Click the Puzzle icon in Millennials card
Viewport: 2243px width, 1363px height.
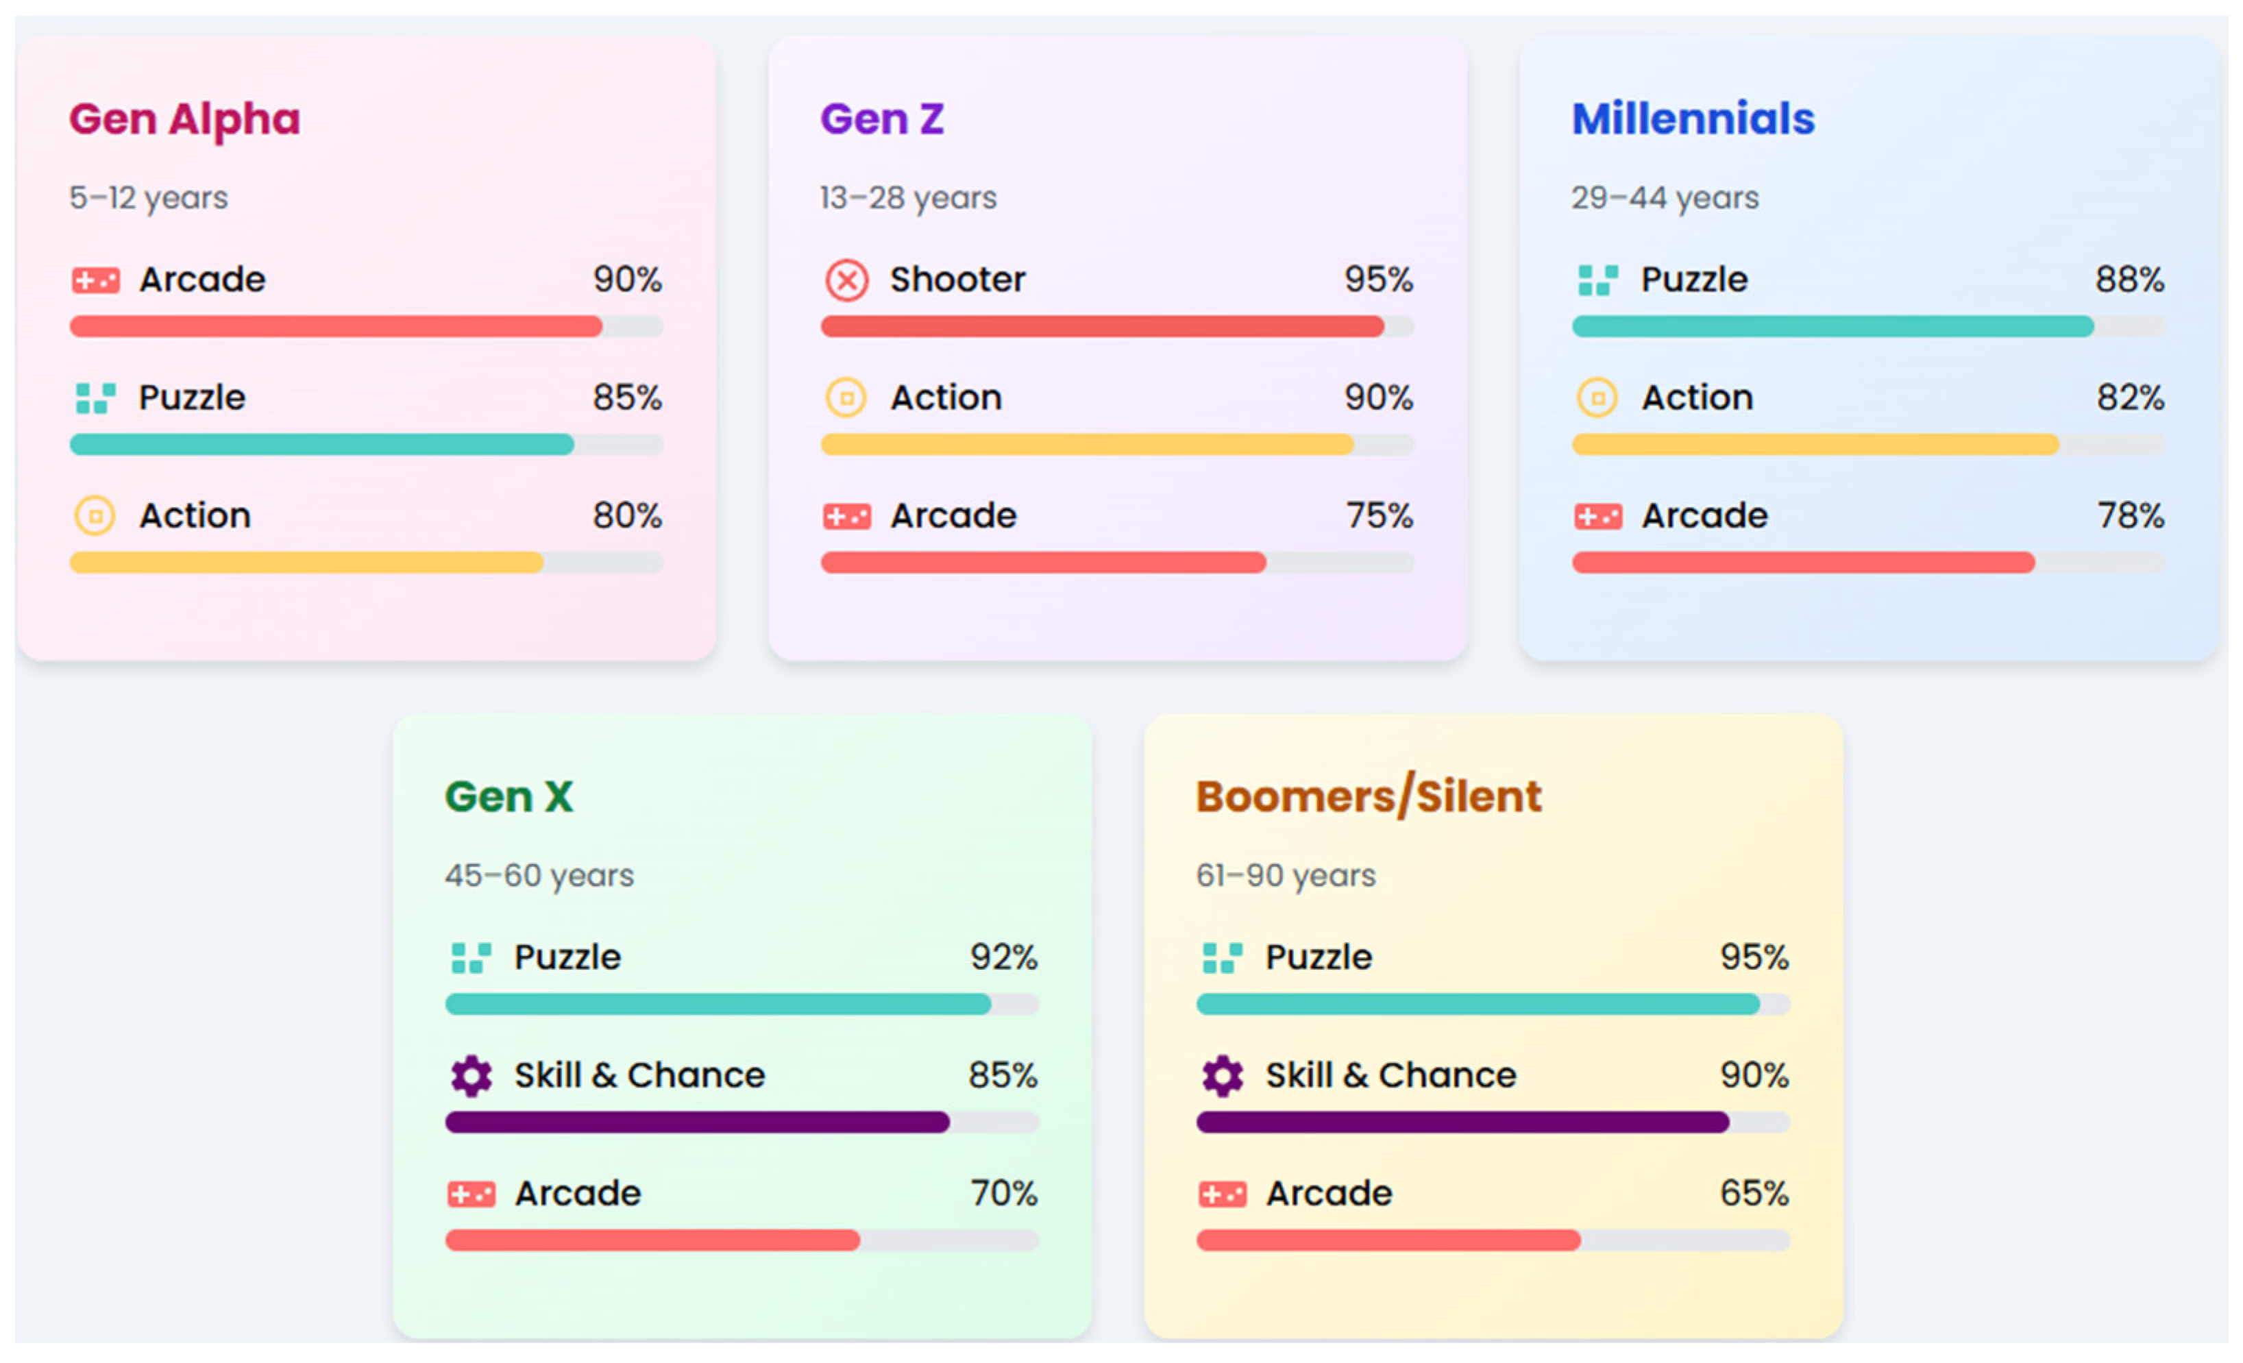pyautogui.click(x=1597, y=280)
